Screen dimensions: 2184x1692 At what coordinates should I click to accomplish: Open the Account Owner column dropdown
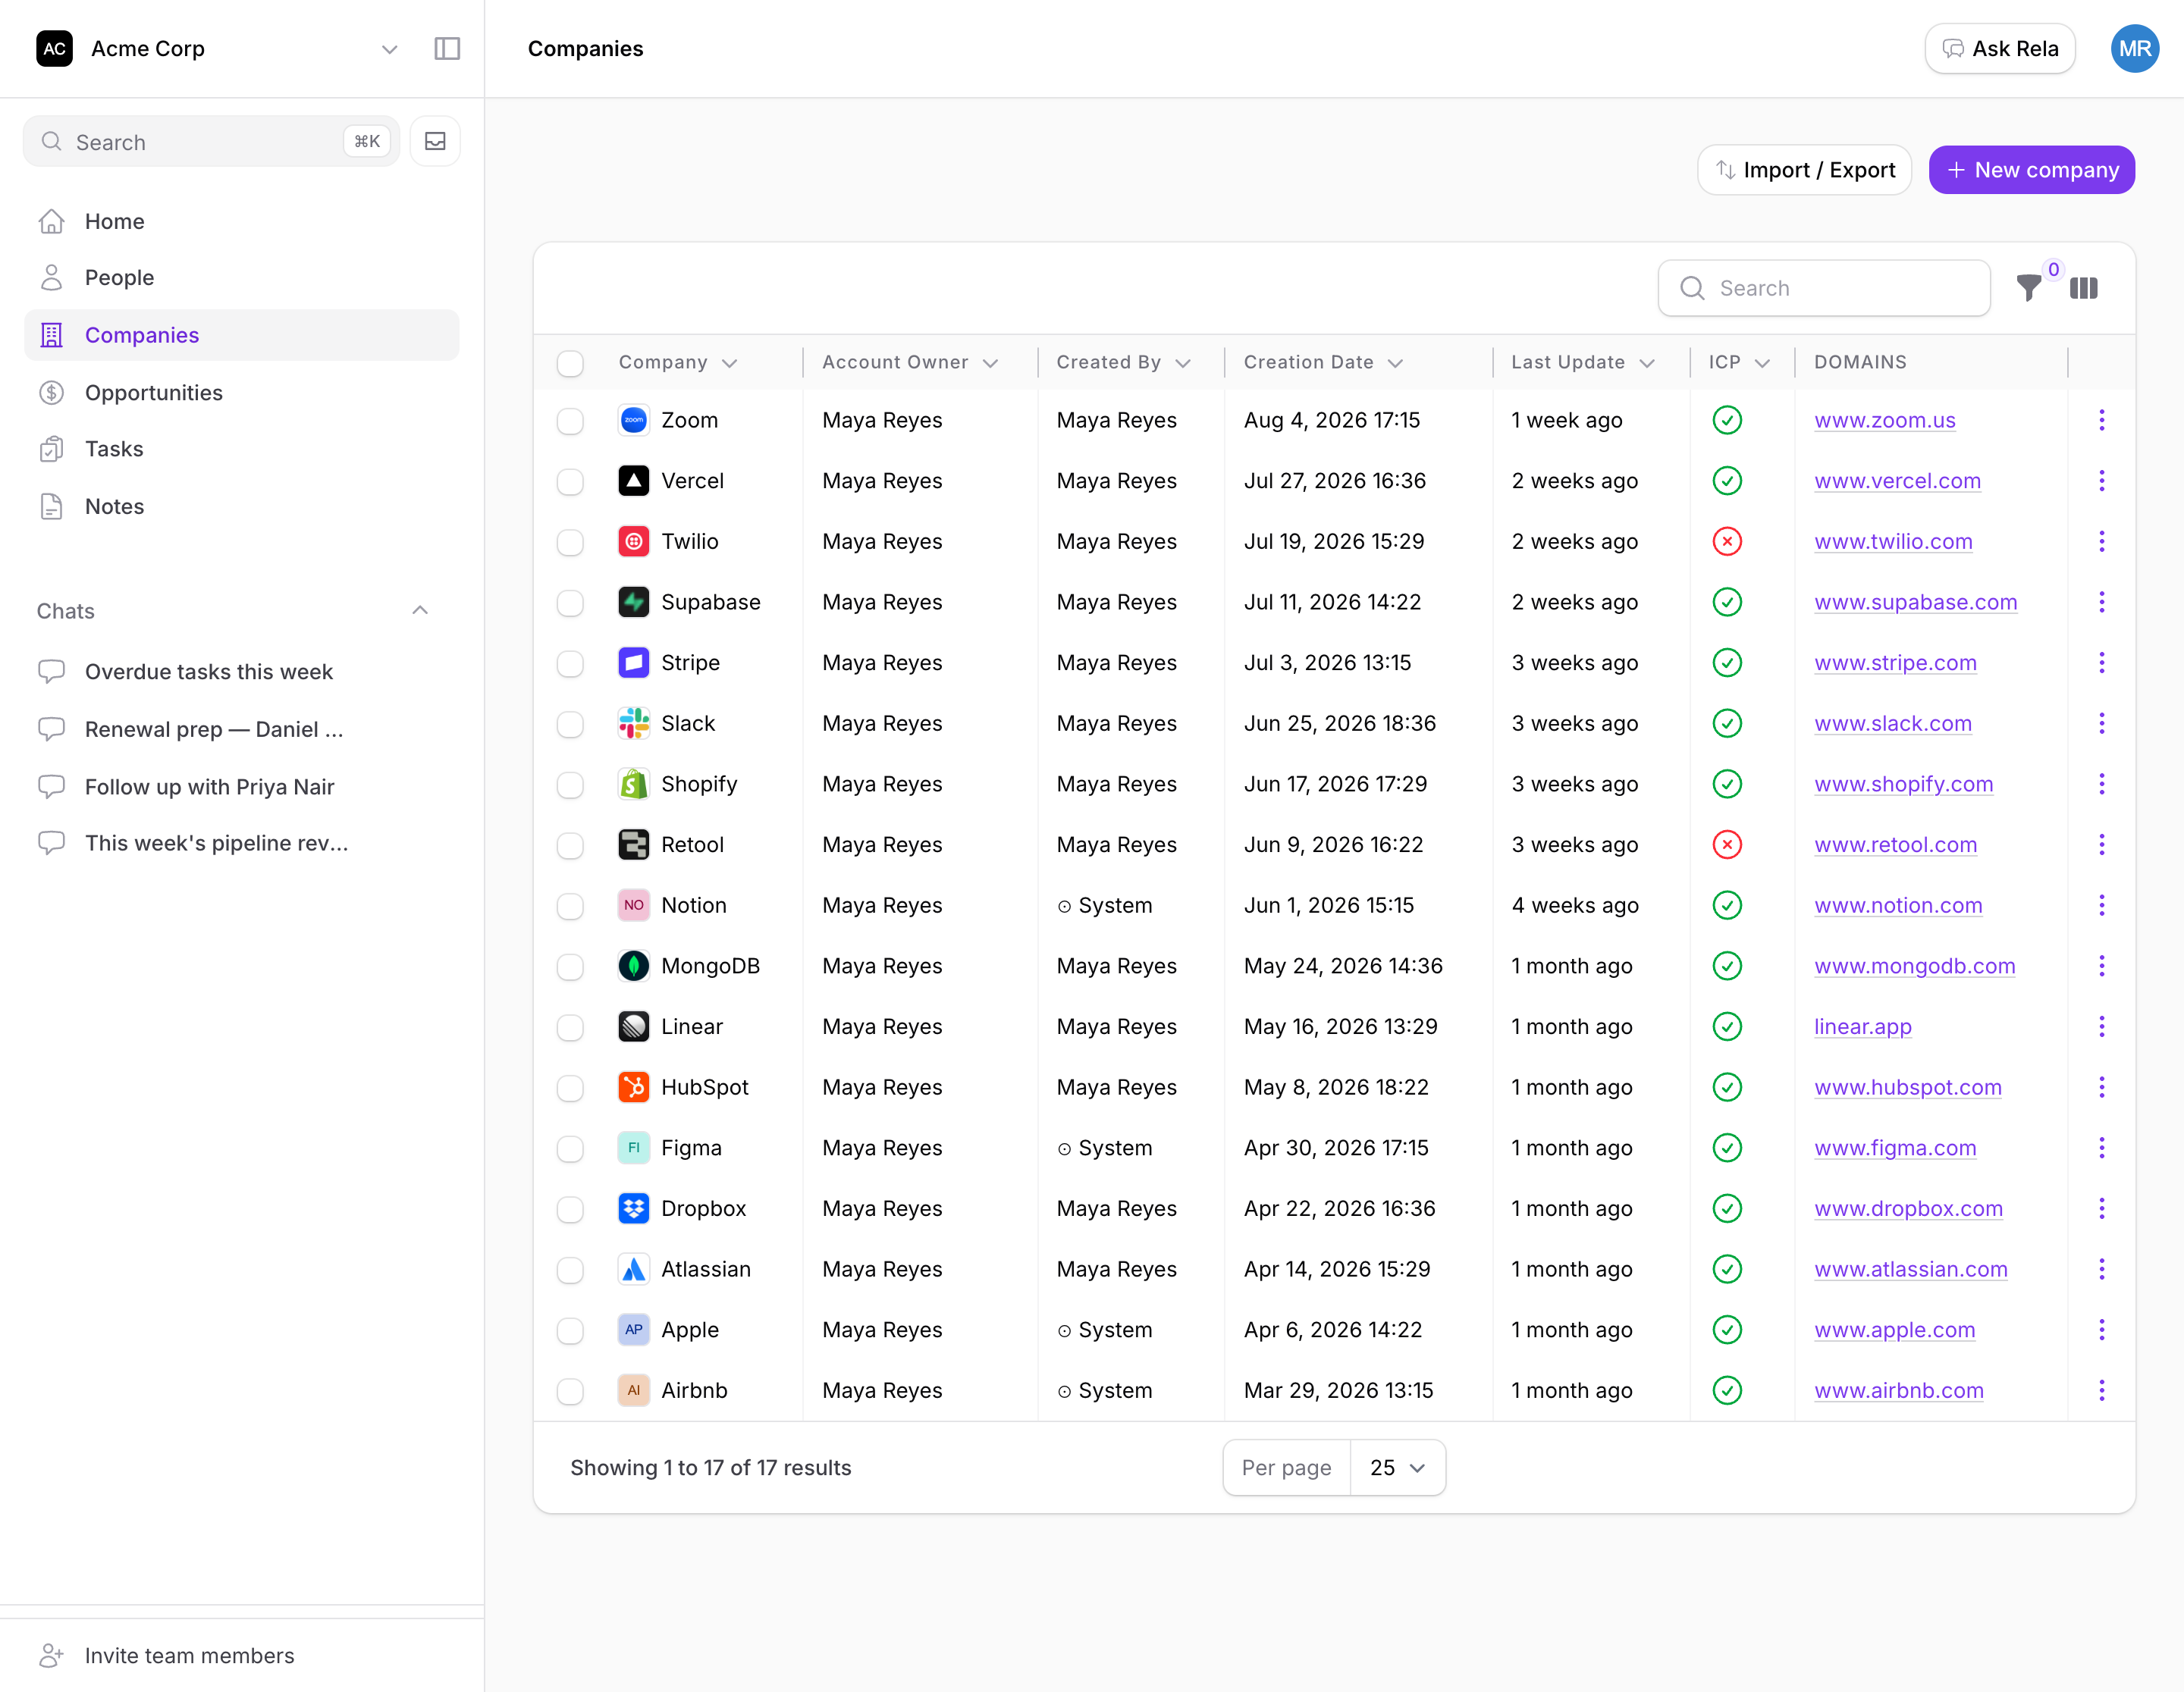(x=991, y=364)
